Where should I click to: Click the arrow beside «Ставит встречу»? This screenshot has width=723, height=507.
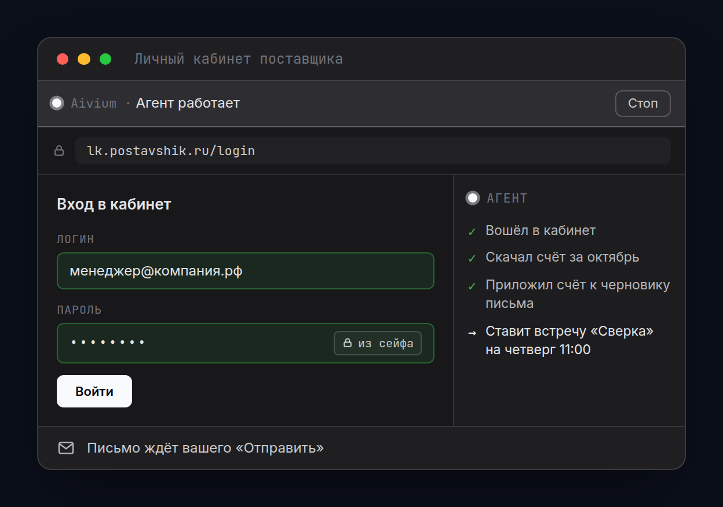[472, 332]
